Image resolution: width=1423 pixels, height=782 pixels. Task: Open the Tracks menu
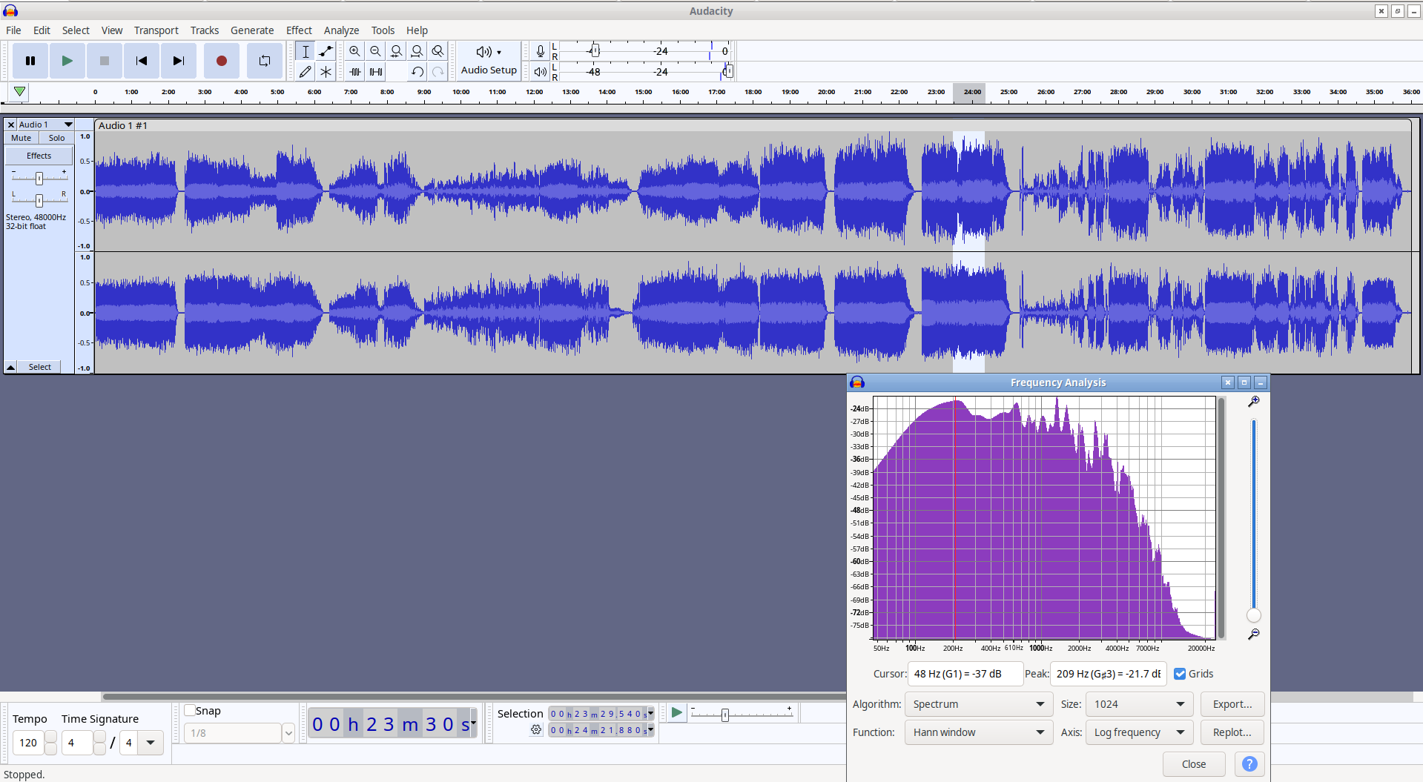205,30
